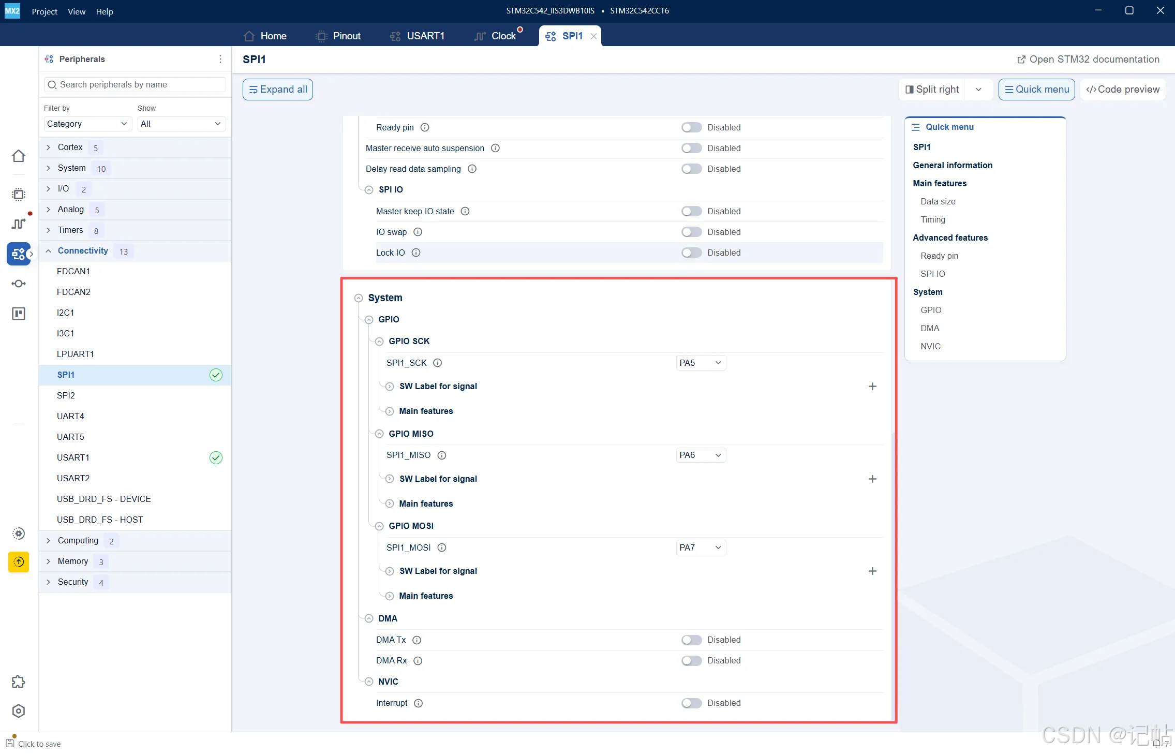Jump to NVIC in the Quick menu
The height and width of the screenshot is (755, 1175).
tap(930, 346)
